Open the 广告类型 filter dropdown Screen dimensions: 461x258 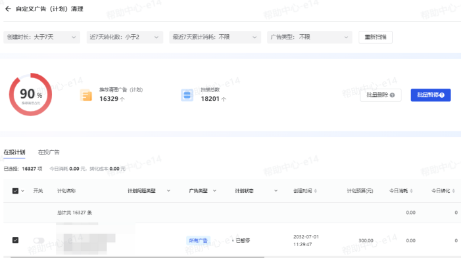tap(310, 37)
